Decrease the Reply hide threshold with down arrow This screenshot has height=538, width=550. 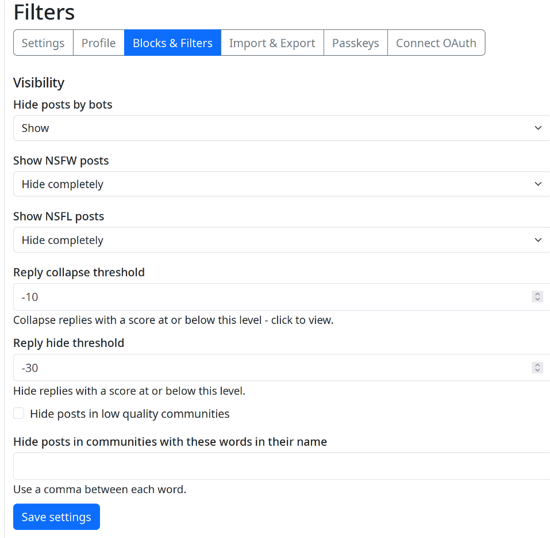point(537,371)
